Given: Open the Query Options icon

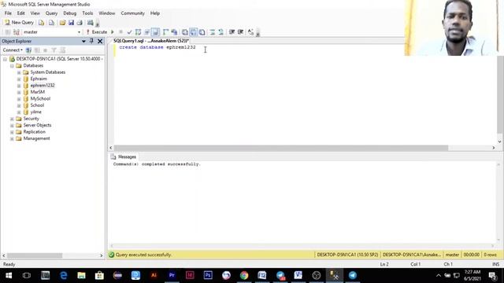Looking at the screenshot, I should pos(147,32).
